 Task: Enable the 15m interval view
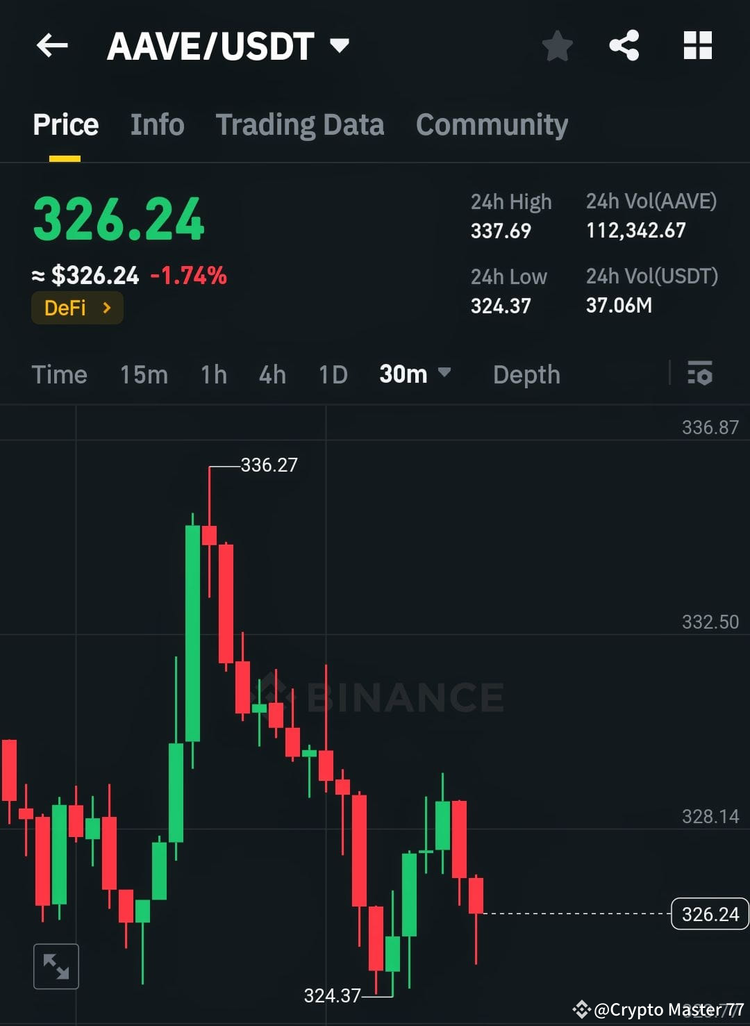click(x=142, y=374)
